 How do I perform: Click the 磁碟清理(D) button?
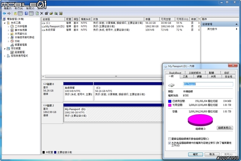225,128
